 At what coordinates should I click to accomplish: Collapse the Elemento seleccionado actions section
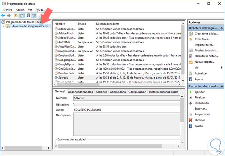point(222,86)
